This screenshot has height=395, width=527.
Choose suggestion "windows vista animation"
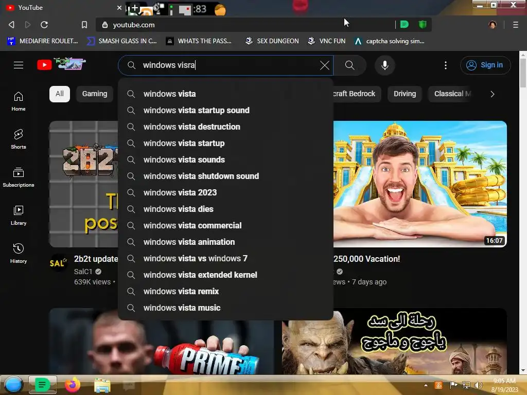click(x=225, y=242)
